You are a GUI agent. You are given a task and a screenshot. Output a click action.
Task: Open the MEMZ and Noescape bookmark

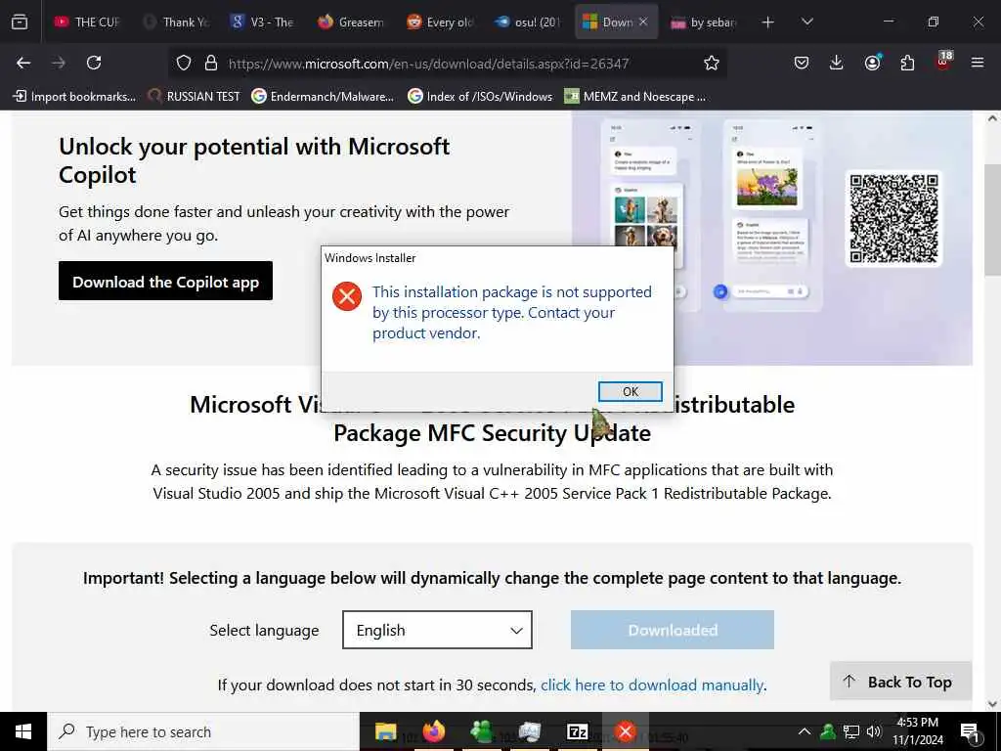pos(635,97)
